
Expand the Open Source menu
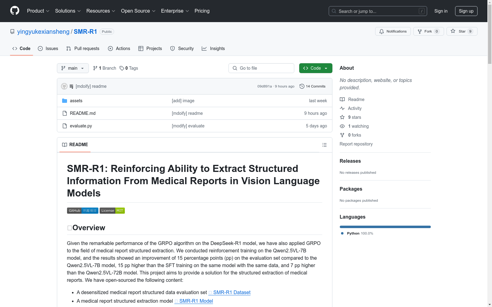pyautogui.click(x=138, y=11)
